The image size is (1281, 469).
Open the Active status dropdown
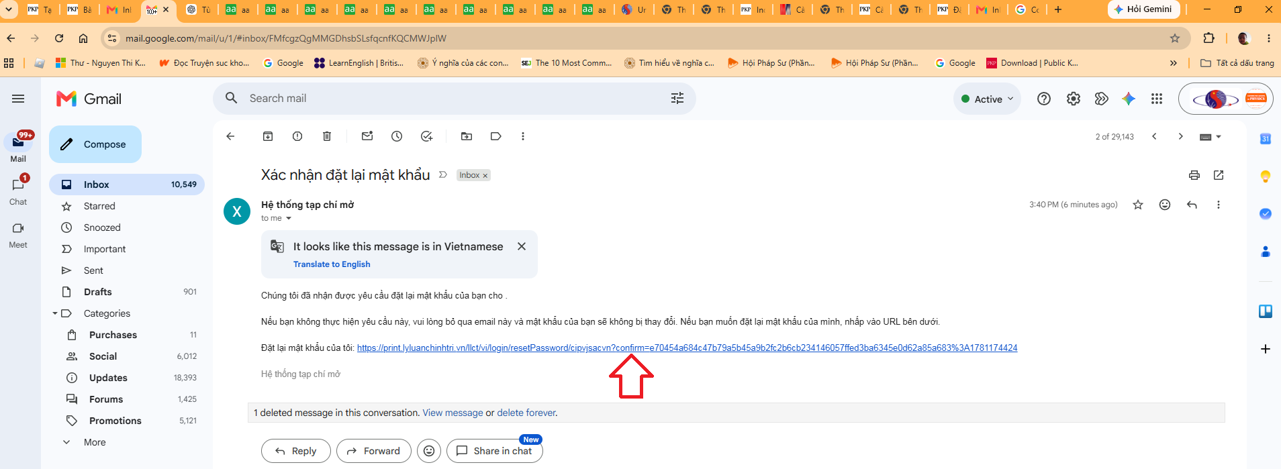(987, 99)
